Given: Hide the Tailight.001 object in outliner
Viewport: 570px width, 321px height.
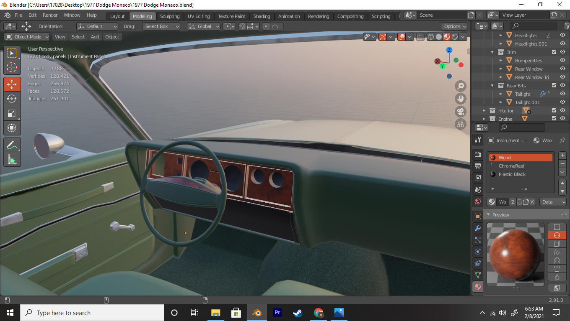Looking at the screenshot, I should pyautogui.click(x=562, y=102).
